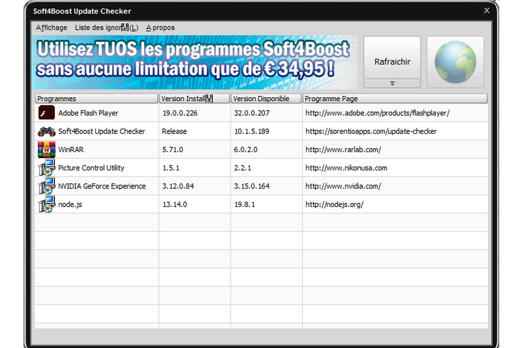Click the www.nikonusa.com URL
The image size is (522, 348).
coord(346,168)
